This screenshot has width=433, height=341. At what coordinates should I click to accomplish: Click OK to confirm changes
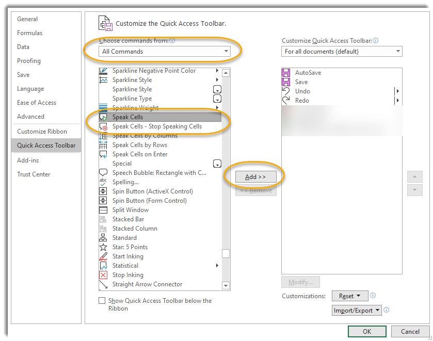367,331
